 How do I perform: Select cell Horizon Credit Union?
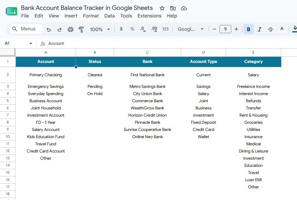147,115
